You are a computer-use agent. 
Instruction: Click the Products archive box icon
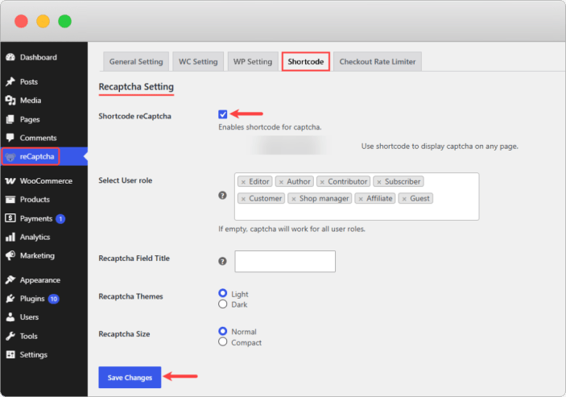[10, 199]
